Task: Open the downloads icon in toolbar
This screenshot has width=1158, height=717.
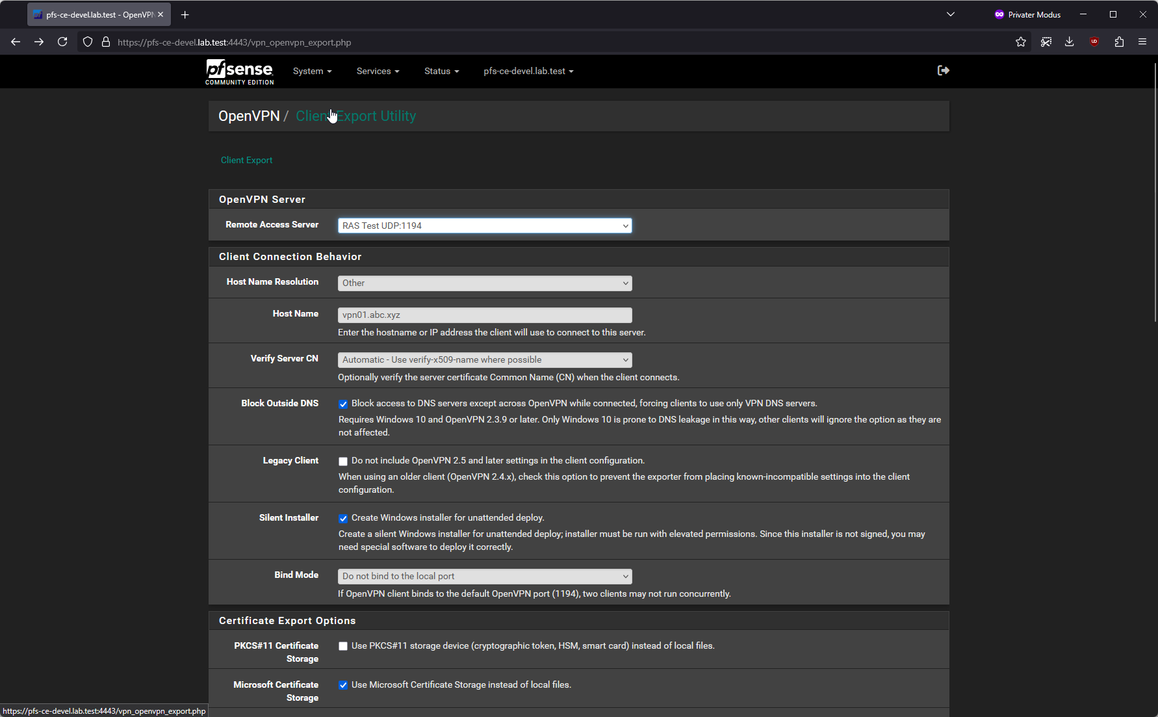Action: click(x=1070, y=42)
